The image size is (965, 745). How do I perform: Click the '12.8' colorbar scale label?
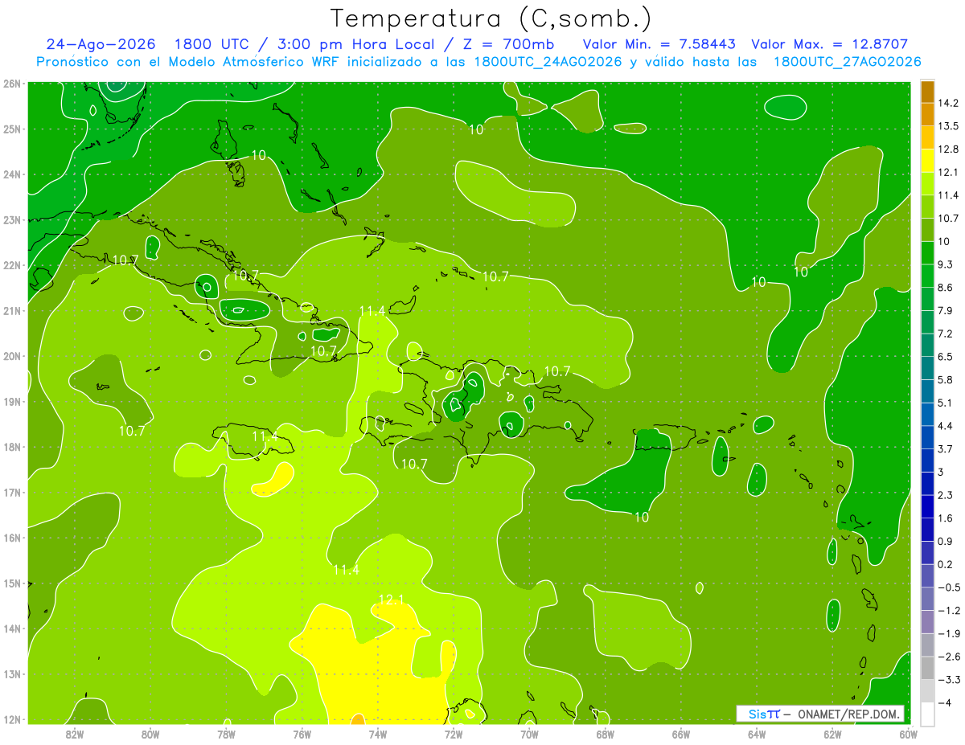[x=948, y=149]
